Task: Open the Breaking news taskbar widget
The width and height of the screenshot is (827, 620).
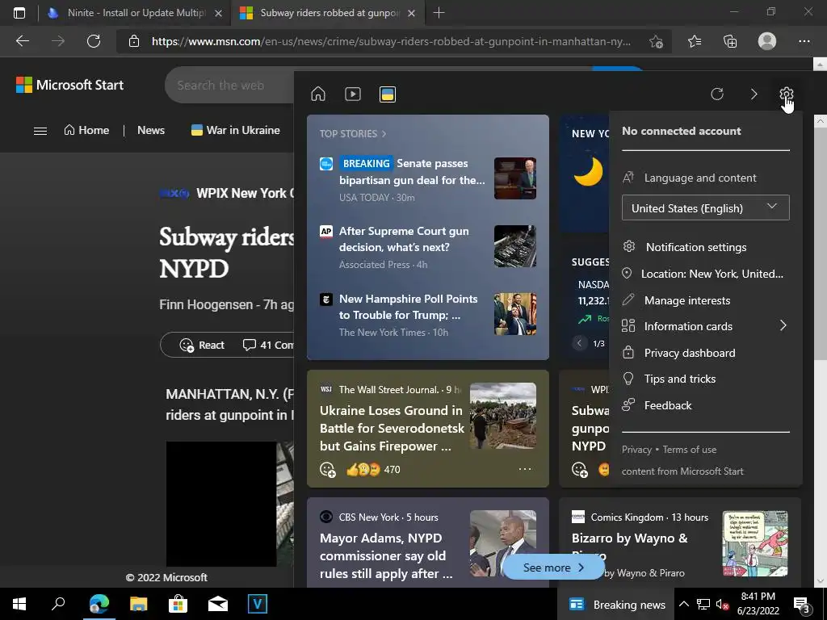Action: pyautogui.click(x=617, y=604)
